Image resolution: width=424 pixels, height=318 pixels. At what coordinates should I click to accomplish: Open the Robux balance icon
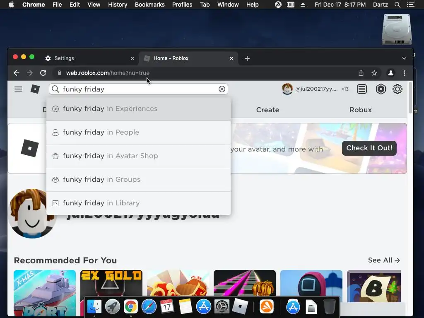pyautogui.click(x=381, y=89)
